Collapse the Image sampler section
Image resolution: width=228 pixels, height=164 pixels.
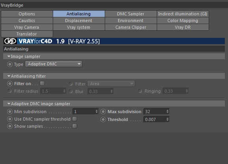(x=9, y=56)
